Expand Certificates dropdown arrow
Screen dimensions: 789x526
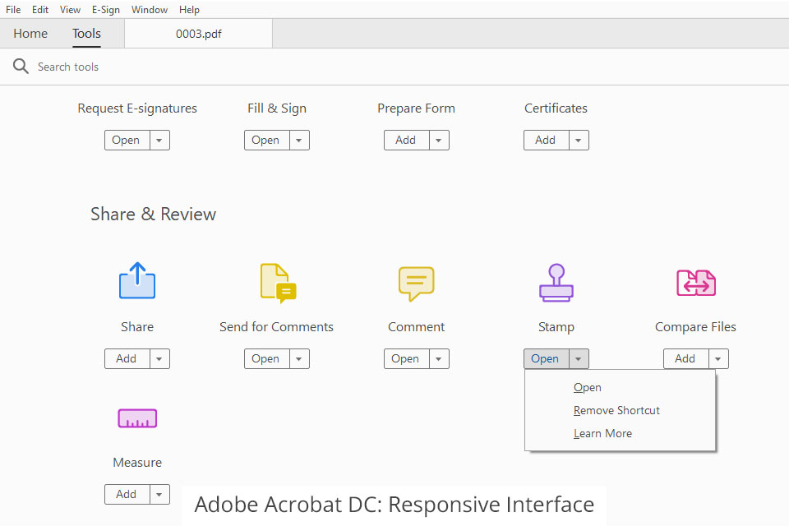(579, 141)
